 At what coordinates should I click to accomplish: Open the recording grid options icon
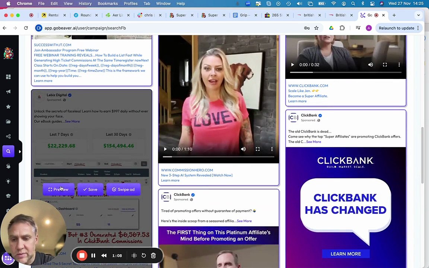tap(134, 255)
